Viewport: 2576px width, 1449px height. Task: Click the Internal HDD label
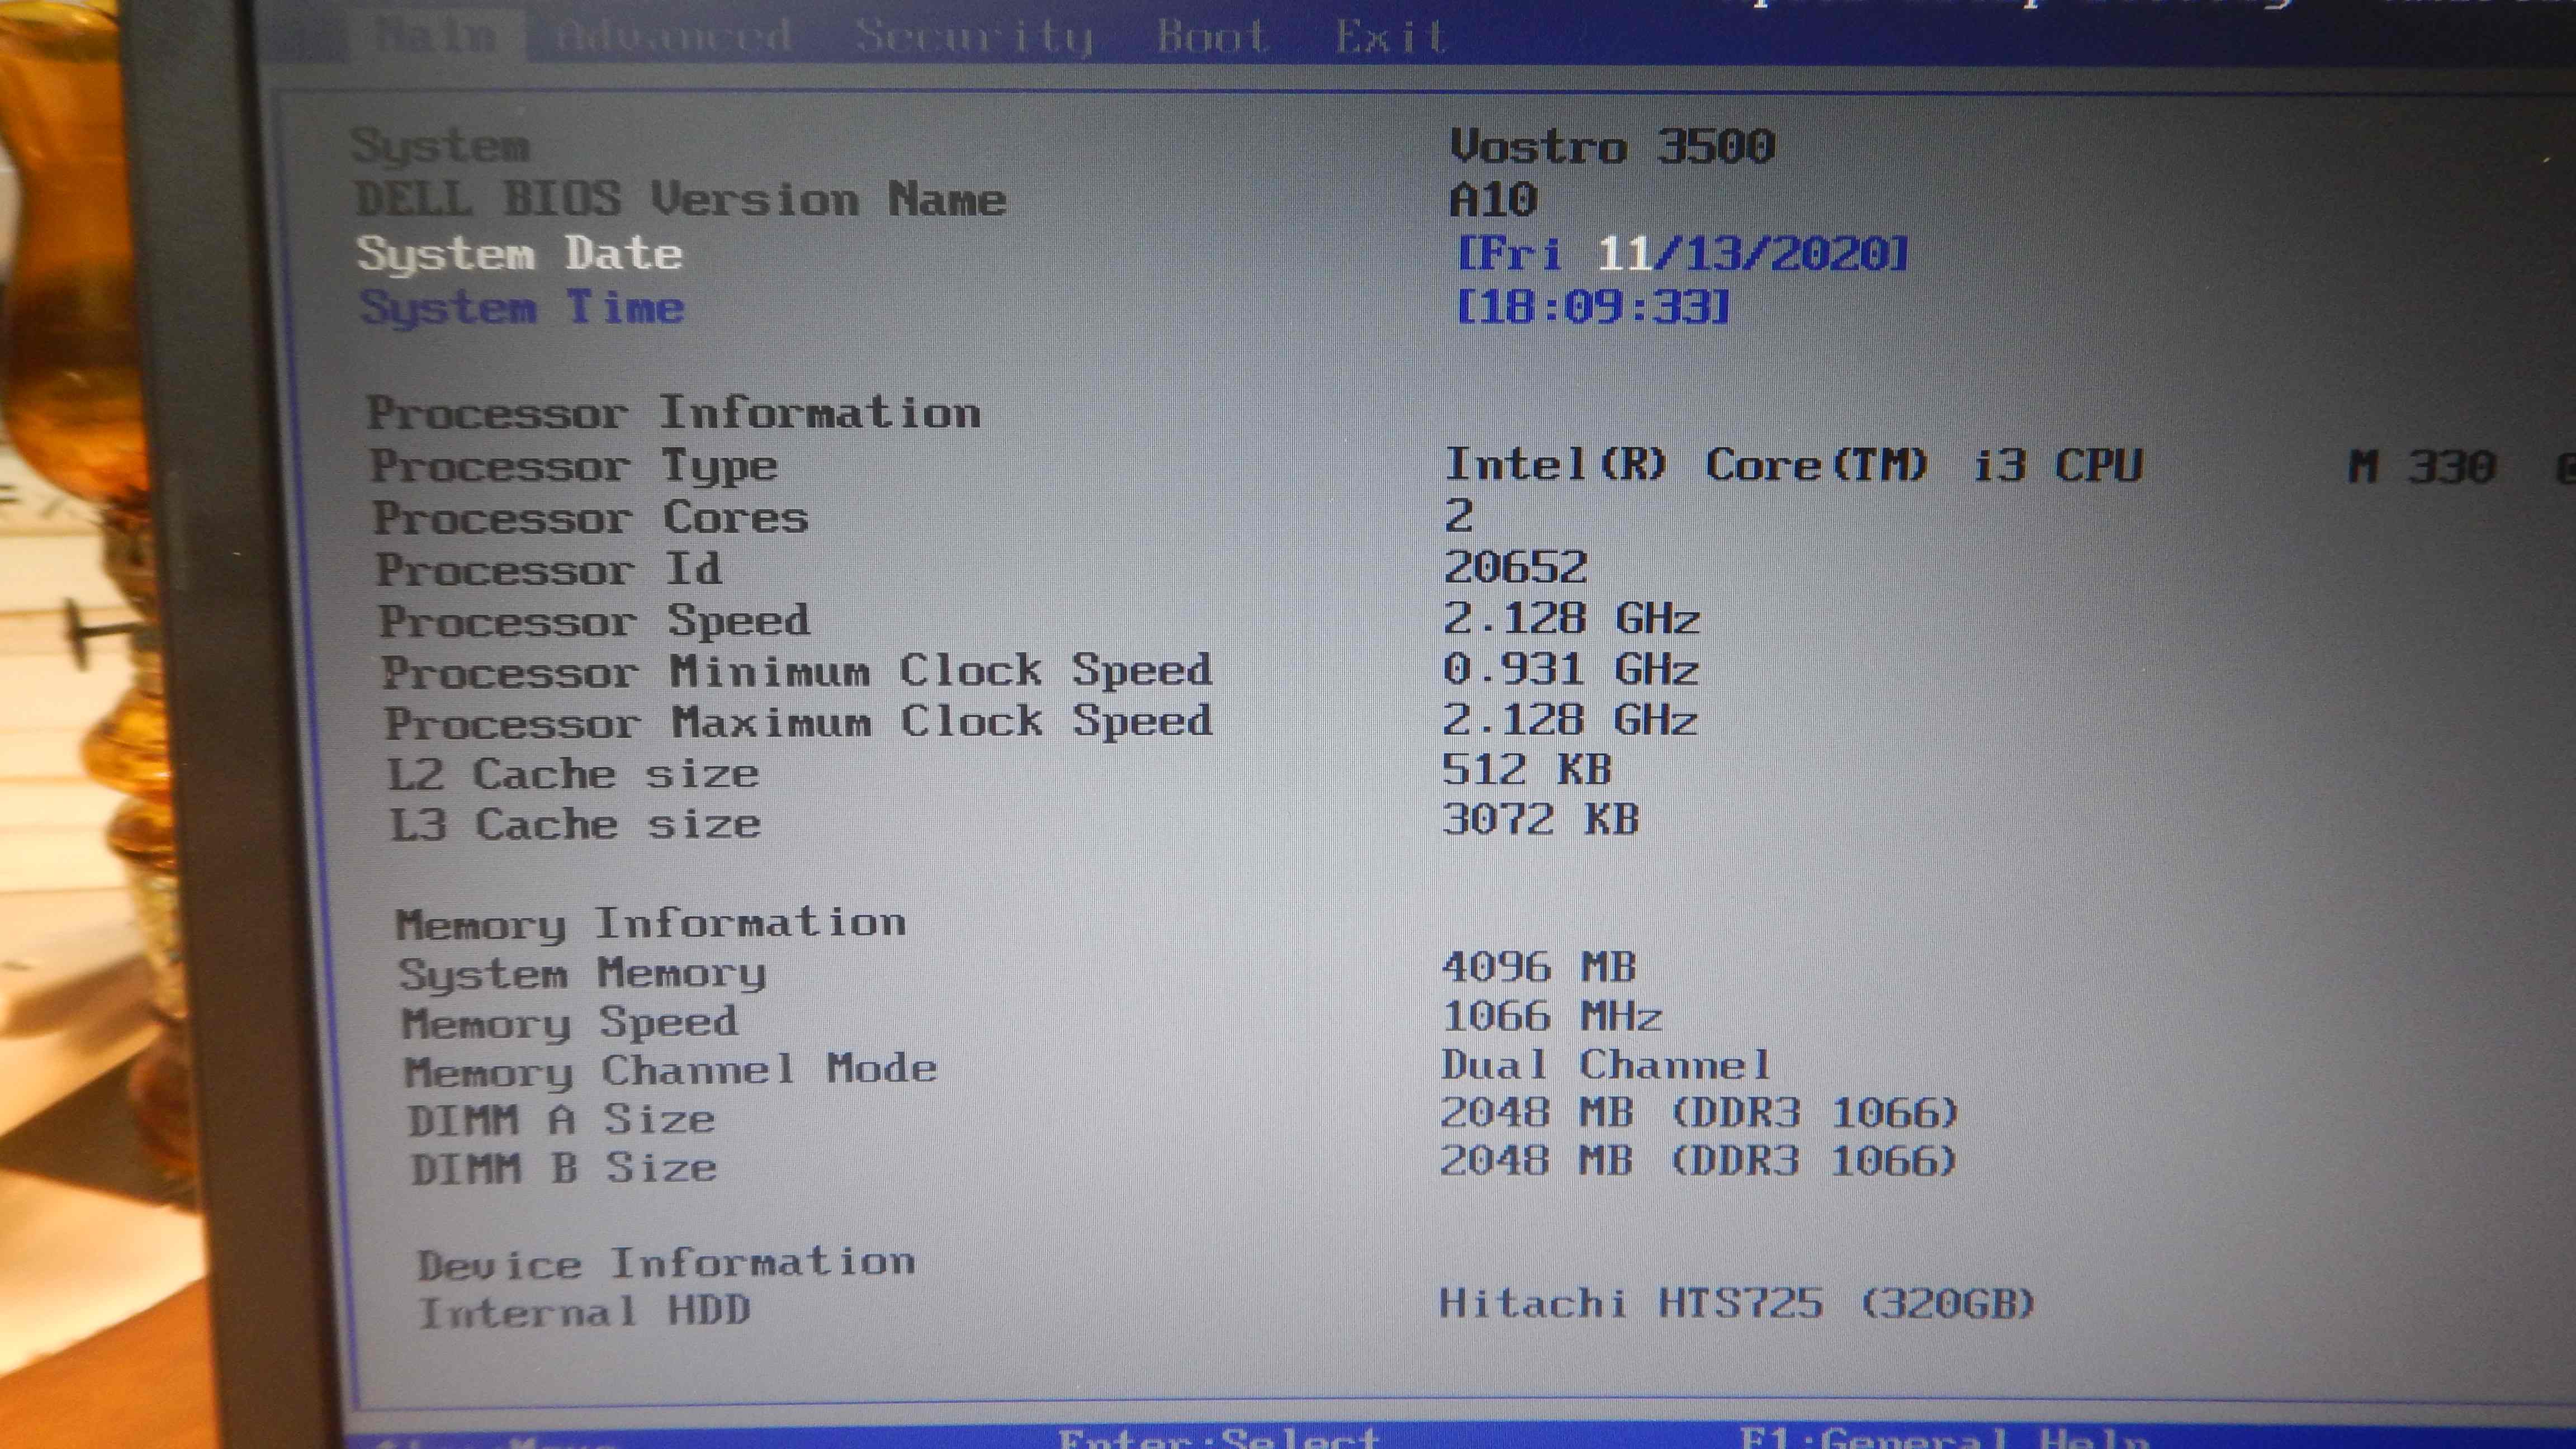tap(585, 1312)
